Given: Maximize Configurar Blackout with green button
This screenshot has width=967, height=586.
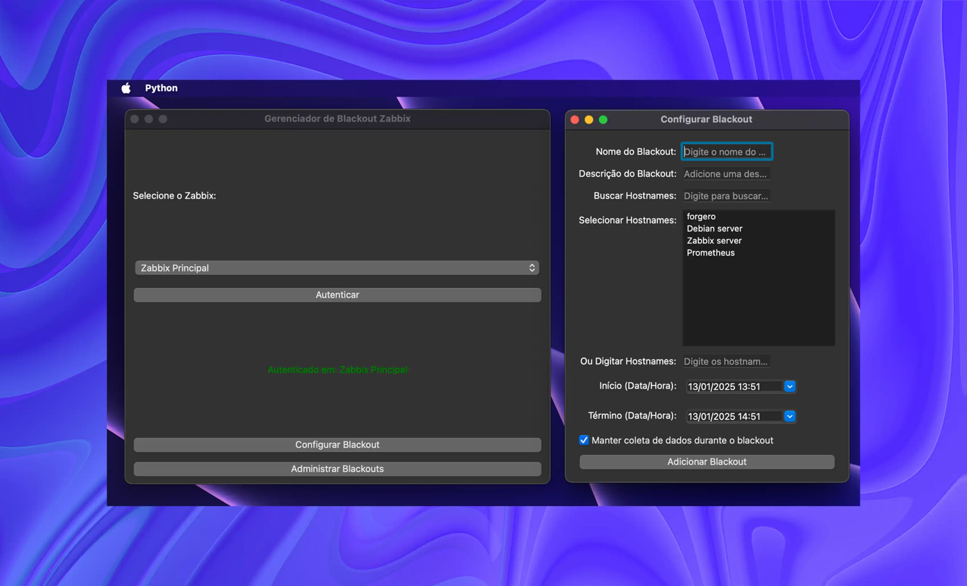Looking at the screenshot, I should 603,120.
